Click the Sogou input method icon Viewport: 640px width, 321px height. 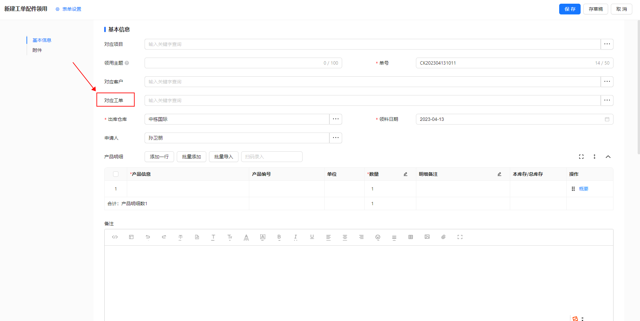click(575, 318)
